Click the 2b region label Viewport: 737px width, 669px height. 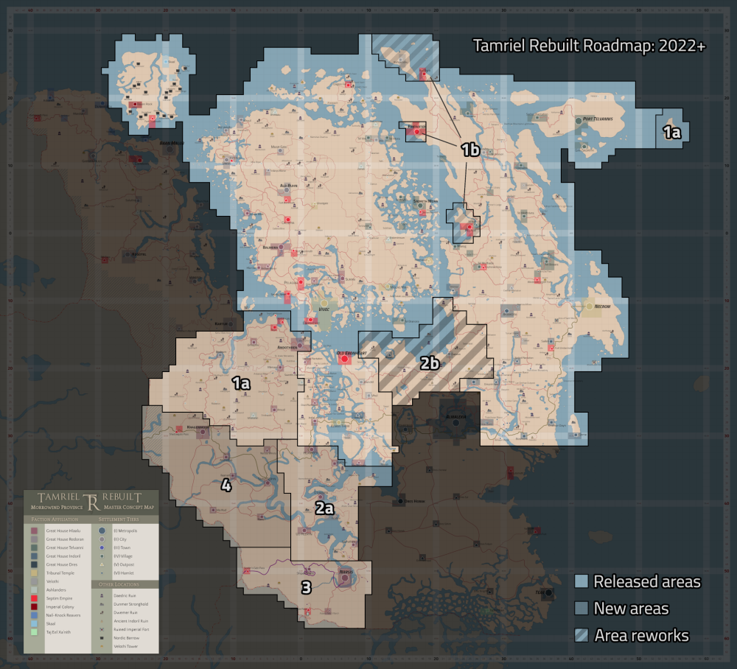pos(430,363)
